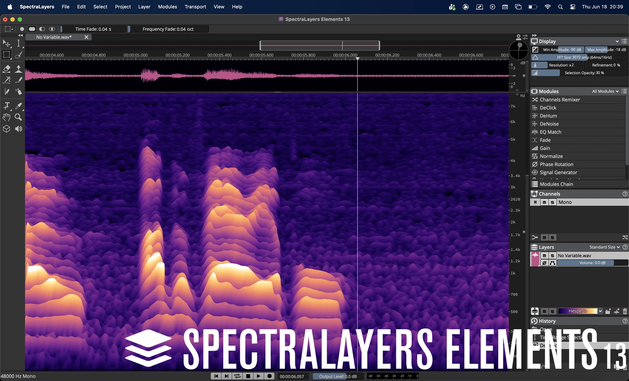Open Display panel list options menu
629x381 pixels.
(x=624, y=41)
